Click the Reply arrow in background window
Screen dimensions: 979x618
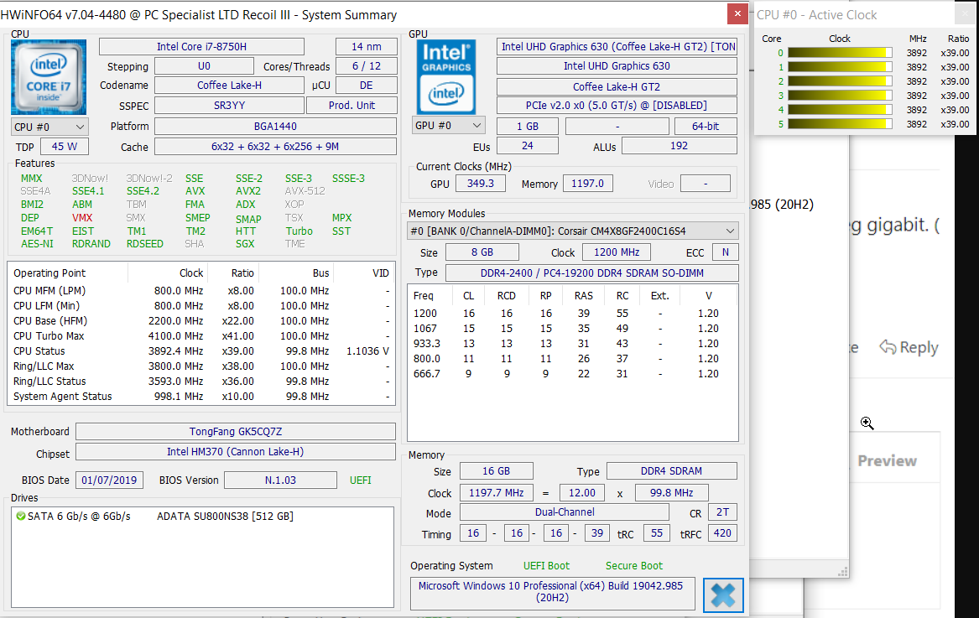888,347
